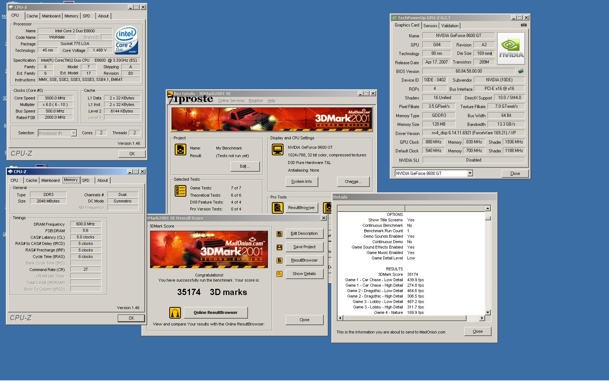Open the Sensors tab in GPU-Z
609x381 pixels.
coord(430,26)
